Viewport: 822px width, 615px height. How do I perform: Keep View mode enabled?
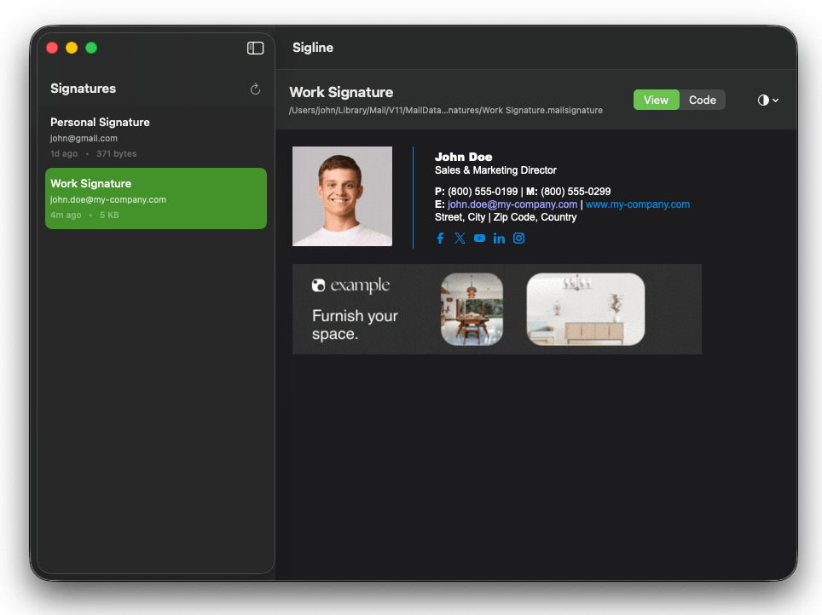[656, 100]
